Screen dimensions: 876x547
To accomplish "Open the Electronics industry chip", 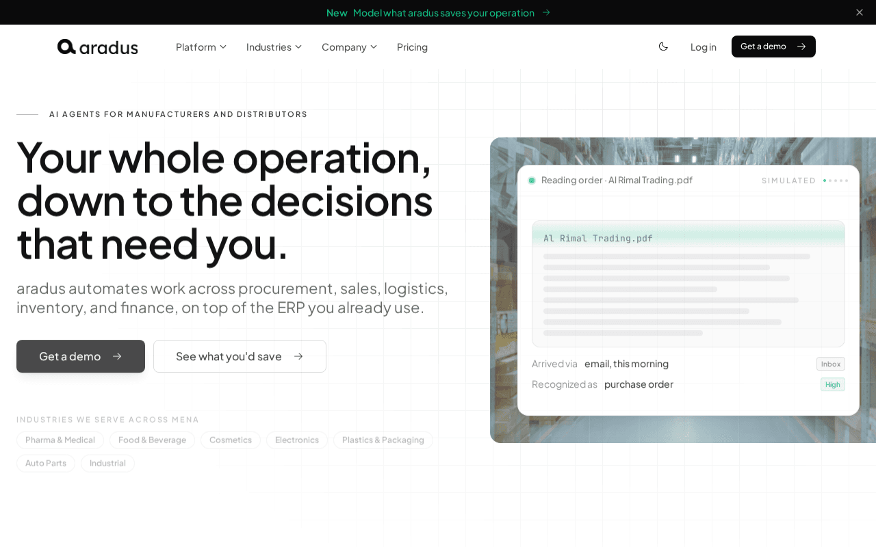I will [297, 440].
